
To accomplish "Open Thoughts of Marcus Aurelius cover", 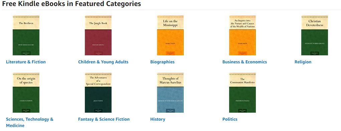I will [x=170, y=93].
